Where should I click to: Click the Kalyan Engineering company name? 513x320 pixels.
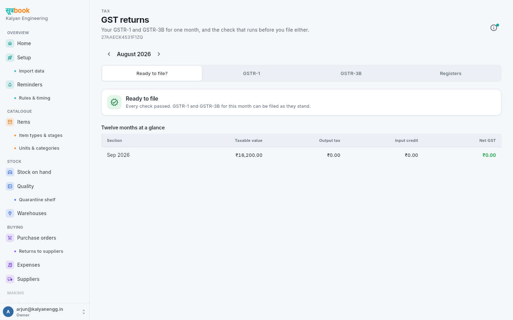(27, 18)
